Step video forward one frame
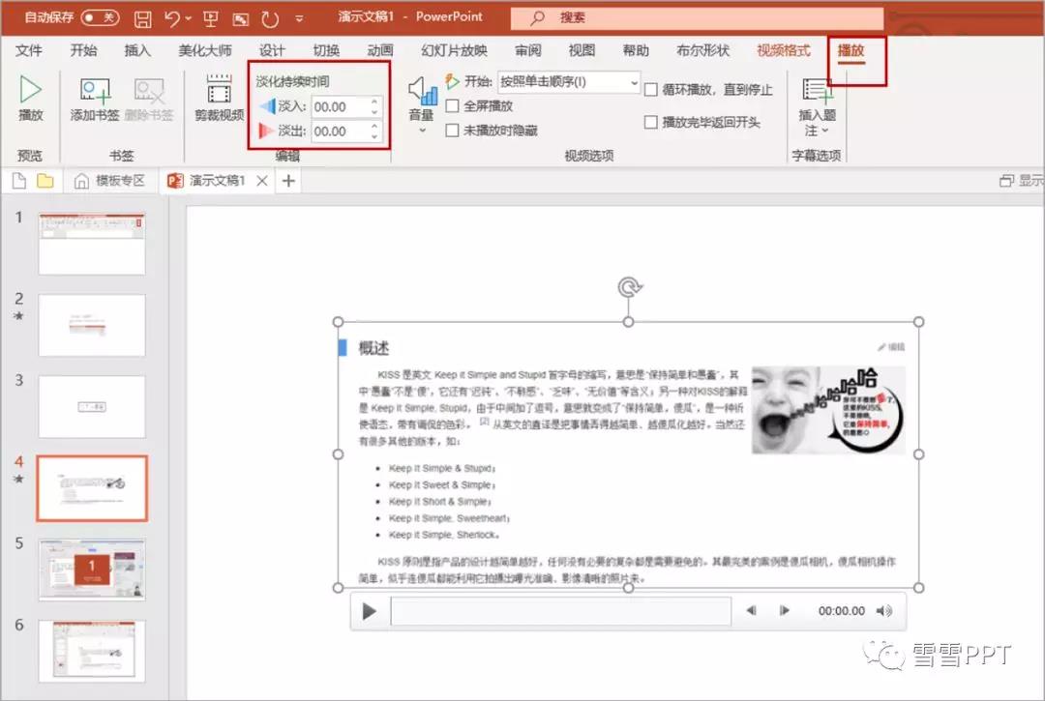Image resolution: width=1045 pixels, height=701 pixels. 785,611
